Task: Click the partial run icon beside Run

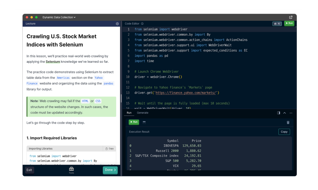Action: [x=144, y=122]
